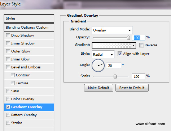This screenshot has height=131, width=171.
Task: Click the Angle value field
Action: pyautogui.click(x=114, y=65)
